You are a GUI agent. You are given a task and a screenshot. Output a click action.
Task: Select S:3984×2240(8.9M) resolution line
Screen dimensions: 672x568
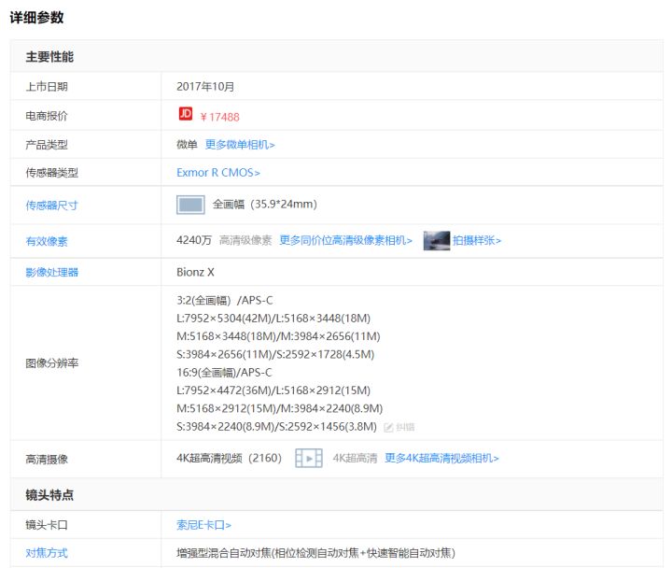277,427
